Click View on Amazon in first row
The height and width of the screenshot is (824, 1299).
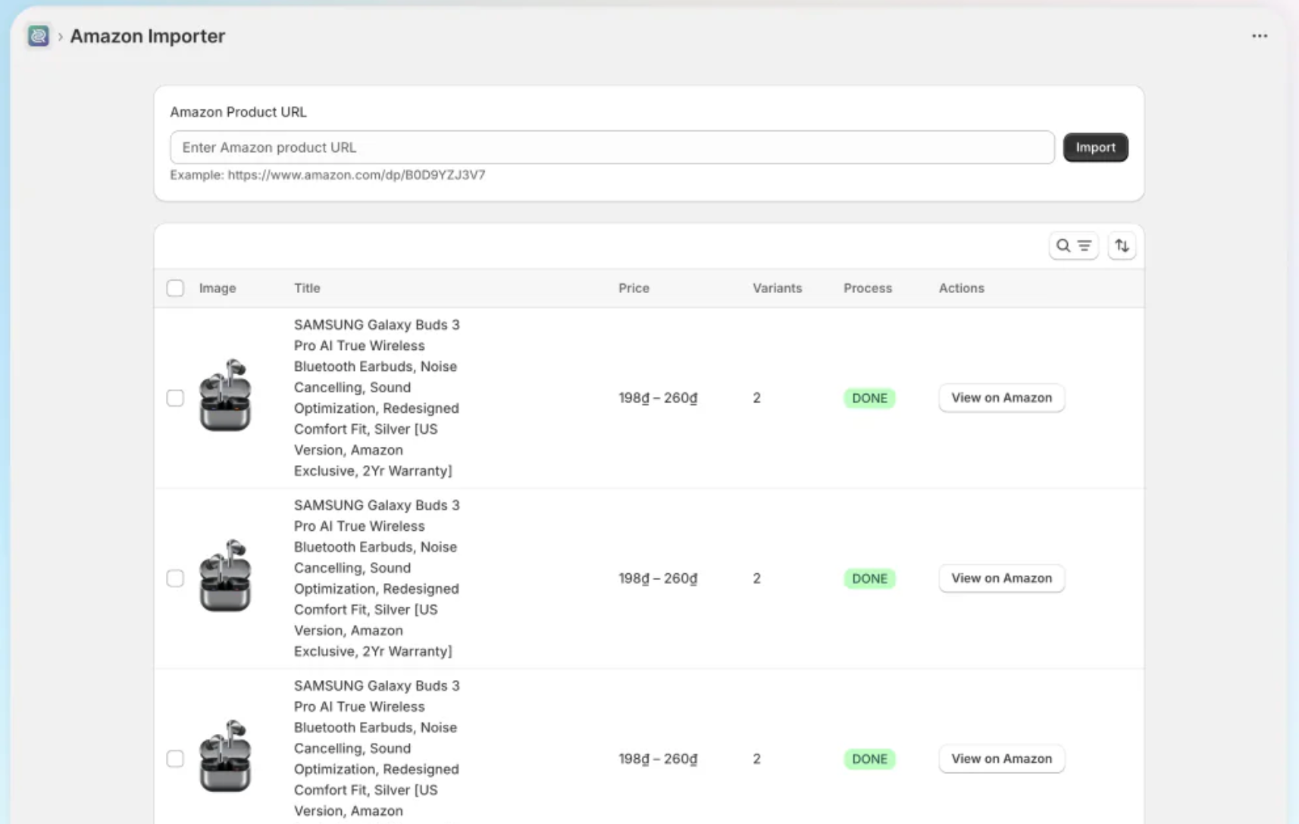pyautogui.click(x=1001, y=398)
